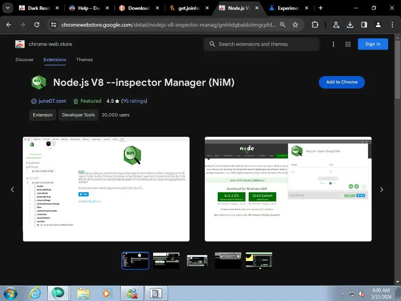Screen dimensions: 401x301
Task: Reload the current page
Action: (x=37, y=25)
